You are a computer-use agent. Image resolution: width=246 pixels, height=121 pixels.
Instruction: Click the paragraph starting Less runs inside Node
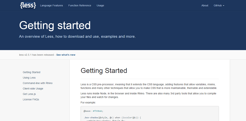pos(149,95)
